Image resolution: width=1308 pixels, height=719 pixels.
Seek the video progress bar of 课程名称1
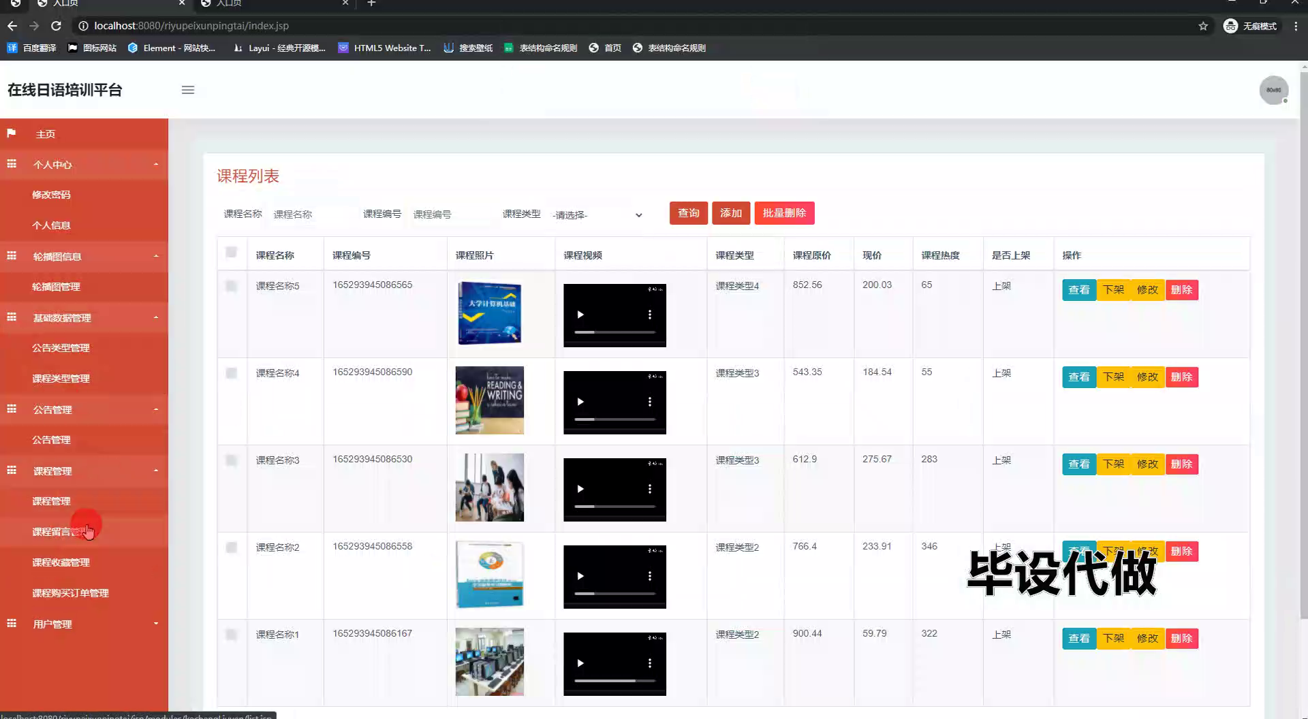click(614, 681)
